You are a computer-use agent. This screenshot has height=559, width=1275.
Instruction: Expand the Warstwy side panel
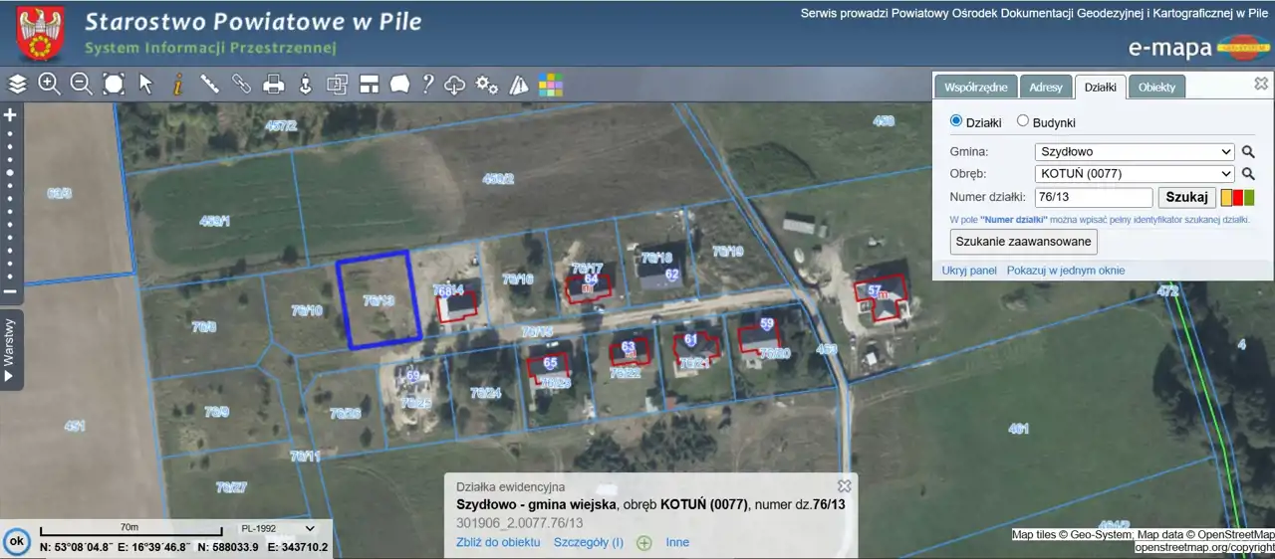coord(10,349)
